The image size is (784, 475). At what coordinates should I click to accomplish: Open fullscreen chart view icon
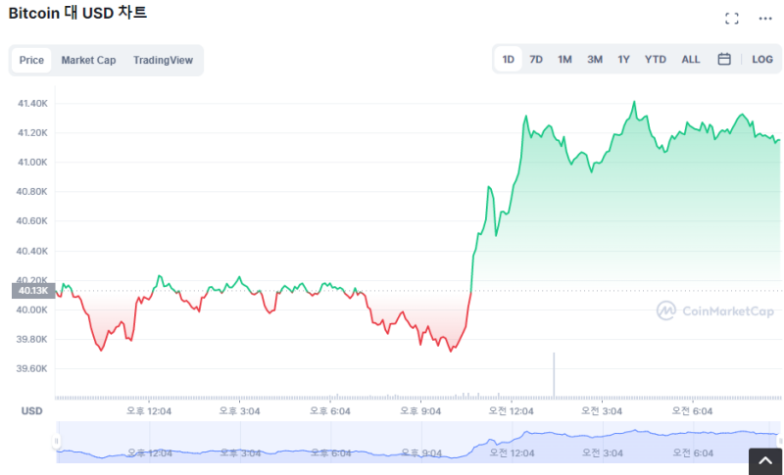(x=731, y=19)
